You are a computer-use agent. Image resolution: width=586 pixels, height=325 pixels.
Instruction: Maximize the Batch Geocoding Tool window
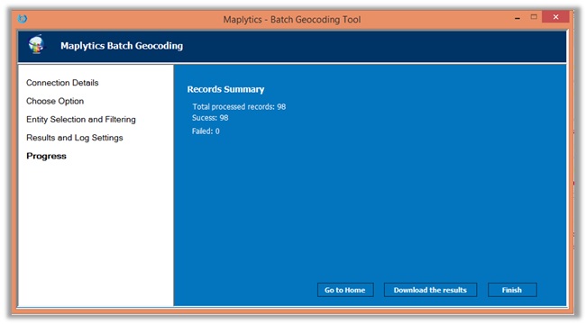click(x=534, y=17)
